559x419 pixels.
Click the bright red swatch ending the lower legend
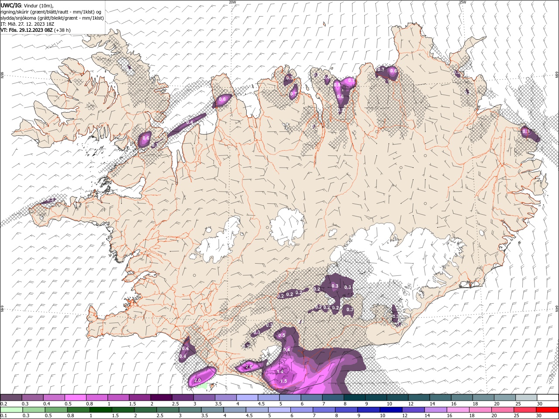pos(548,410)
